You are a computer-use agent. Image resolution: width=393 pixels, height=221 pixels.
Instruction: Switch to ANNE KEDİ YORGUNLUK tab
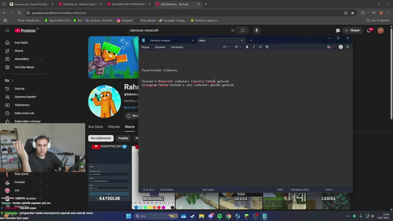pos(129,4)
